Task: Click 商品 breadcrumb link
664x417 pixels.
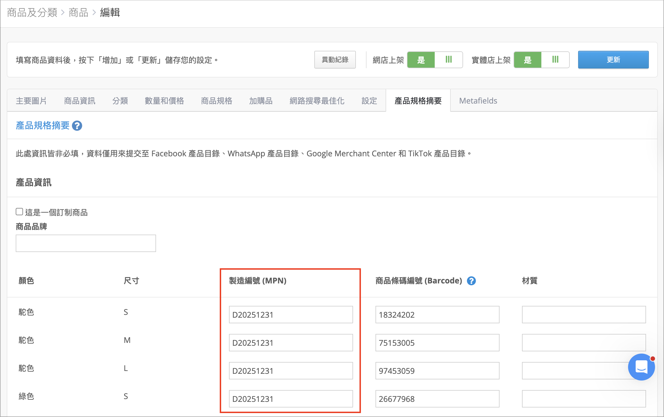Action: [78, 12]
